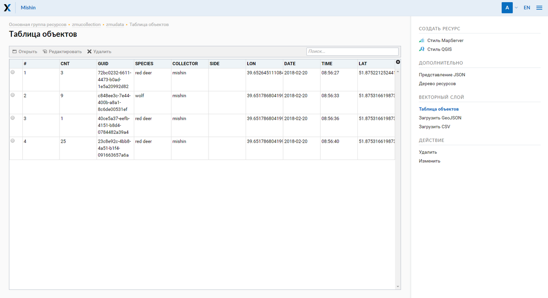Select the radio button for wolf row
This screenshot has width=548, height=298.
pos(13,95)
